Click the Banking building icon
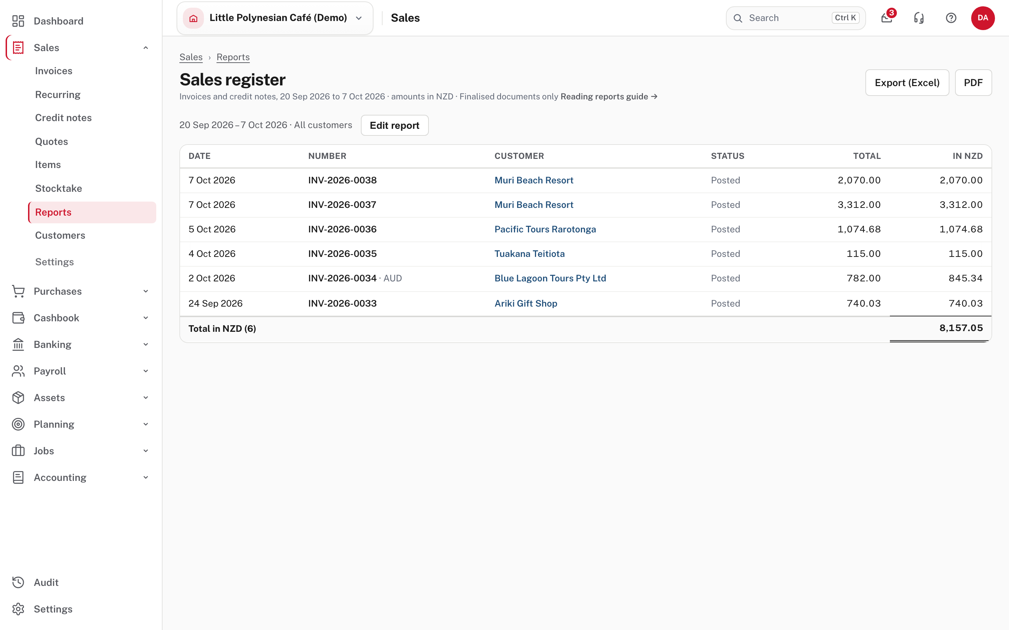The height and width of the screenshot is (630, 1009). (x=18, y=345)
